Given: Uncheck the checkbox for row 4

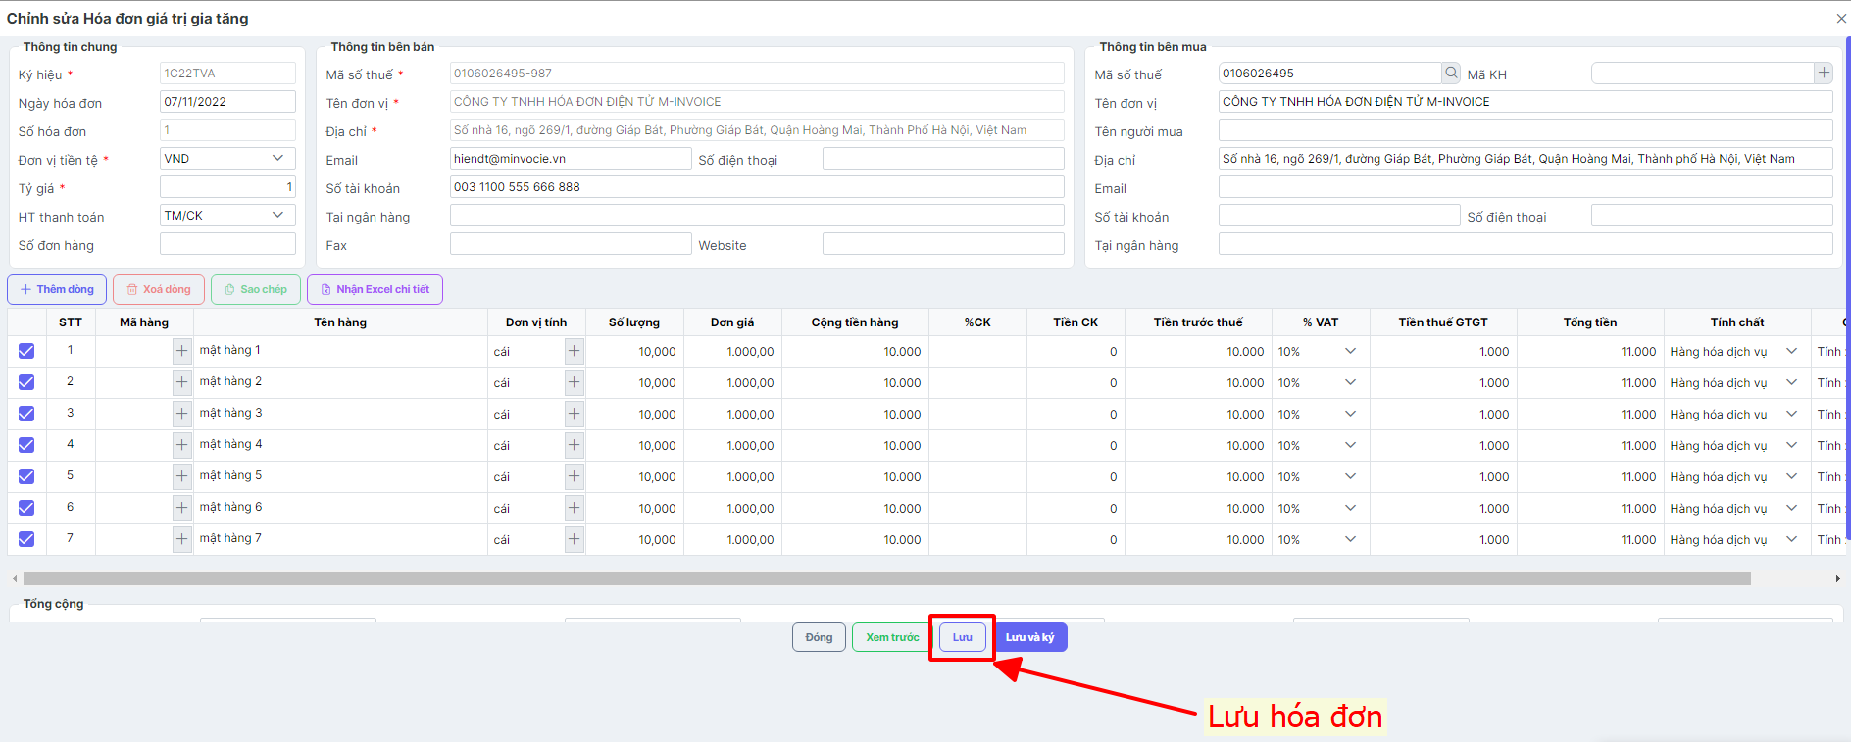Looking at the screenshot, I should (26, 445).
